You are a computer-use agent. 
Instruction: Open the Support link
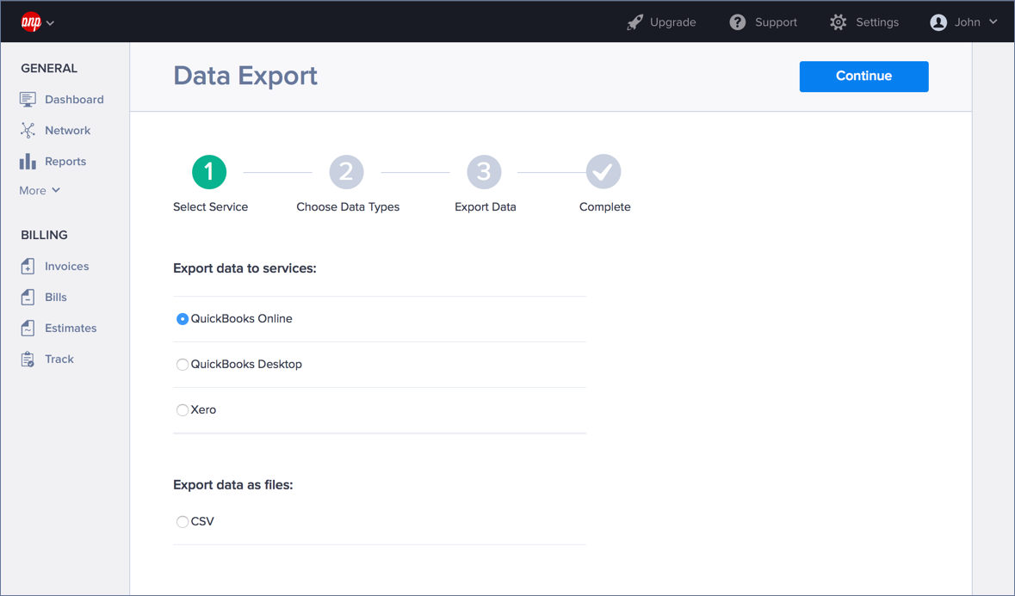776,22
